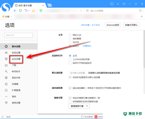
Task: Expand the address bar dropdown arrow
Action: click(81, 11)
